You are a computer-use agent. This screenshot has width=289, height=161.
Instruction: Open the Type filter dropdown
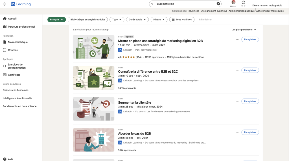click(117, 19)
